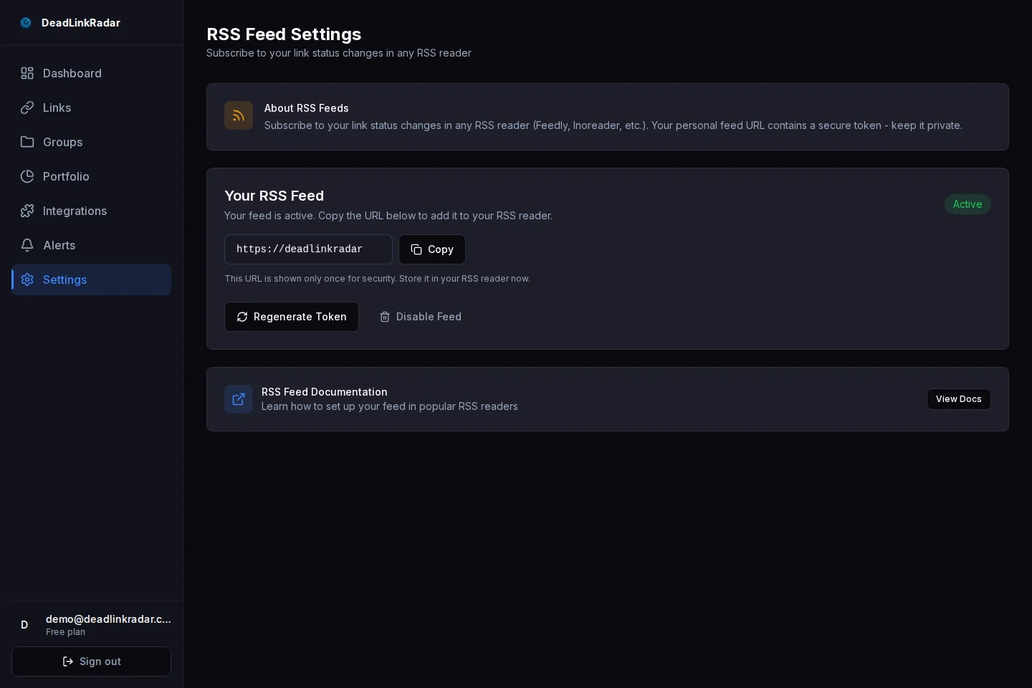Go to the Alerts page
This screenshot has width=1032, height=688.
(59, 245)
